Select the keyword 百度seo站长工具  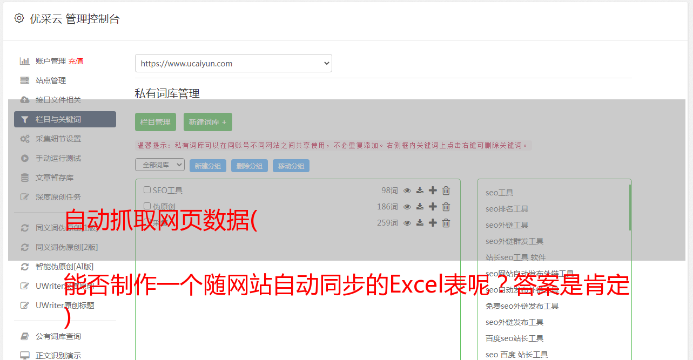point(515,338)
